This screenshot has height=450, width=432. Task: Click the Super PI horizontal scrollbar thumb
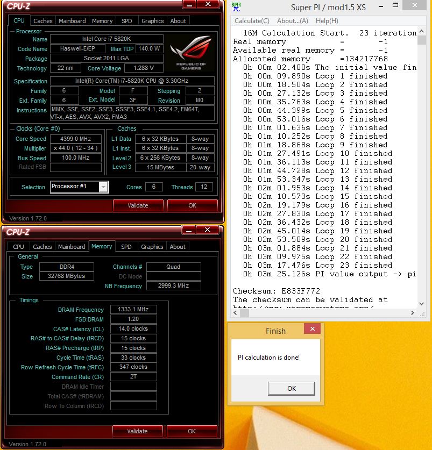point(244,313)
